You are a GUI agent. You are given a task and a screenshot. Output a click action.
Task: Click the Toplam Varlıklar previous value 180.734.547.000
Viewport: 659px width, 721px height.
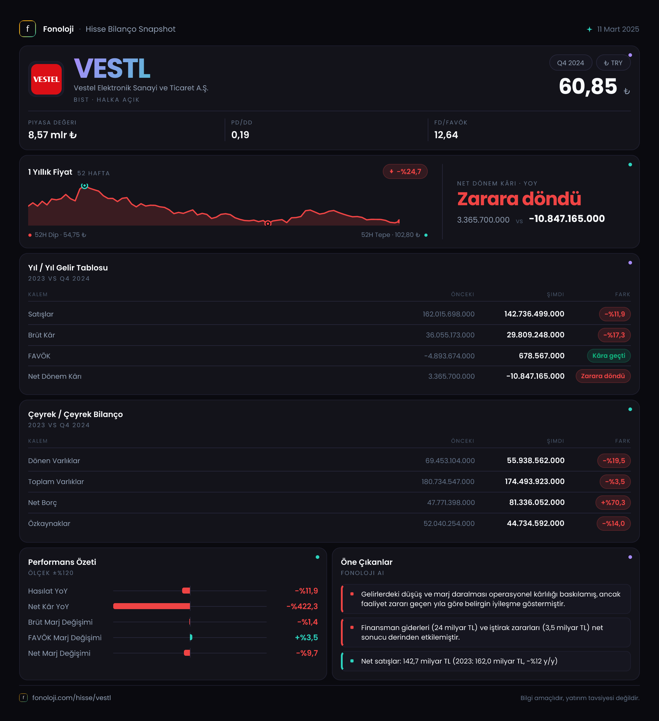click(x=448, y=482)
